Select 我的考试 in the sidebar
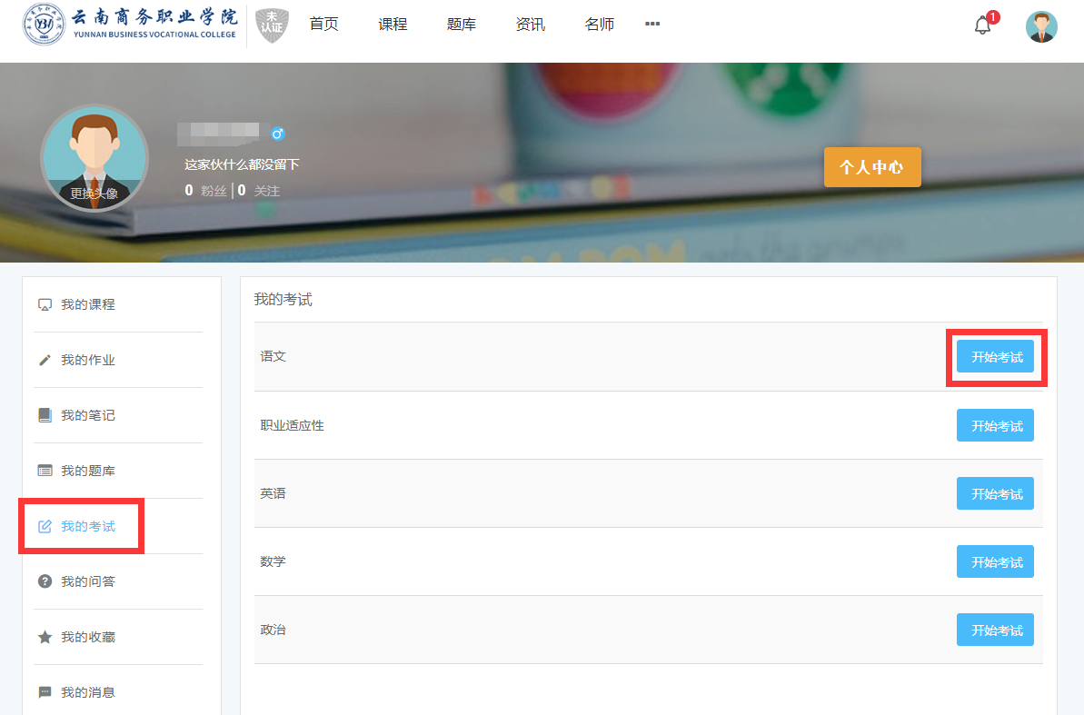The height and width of the screenshot is (715, 1084). 87,526
